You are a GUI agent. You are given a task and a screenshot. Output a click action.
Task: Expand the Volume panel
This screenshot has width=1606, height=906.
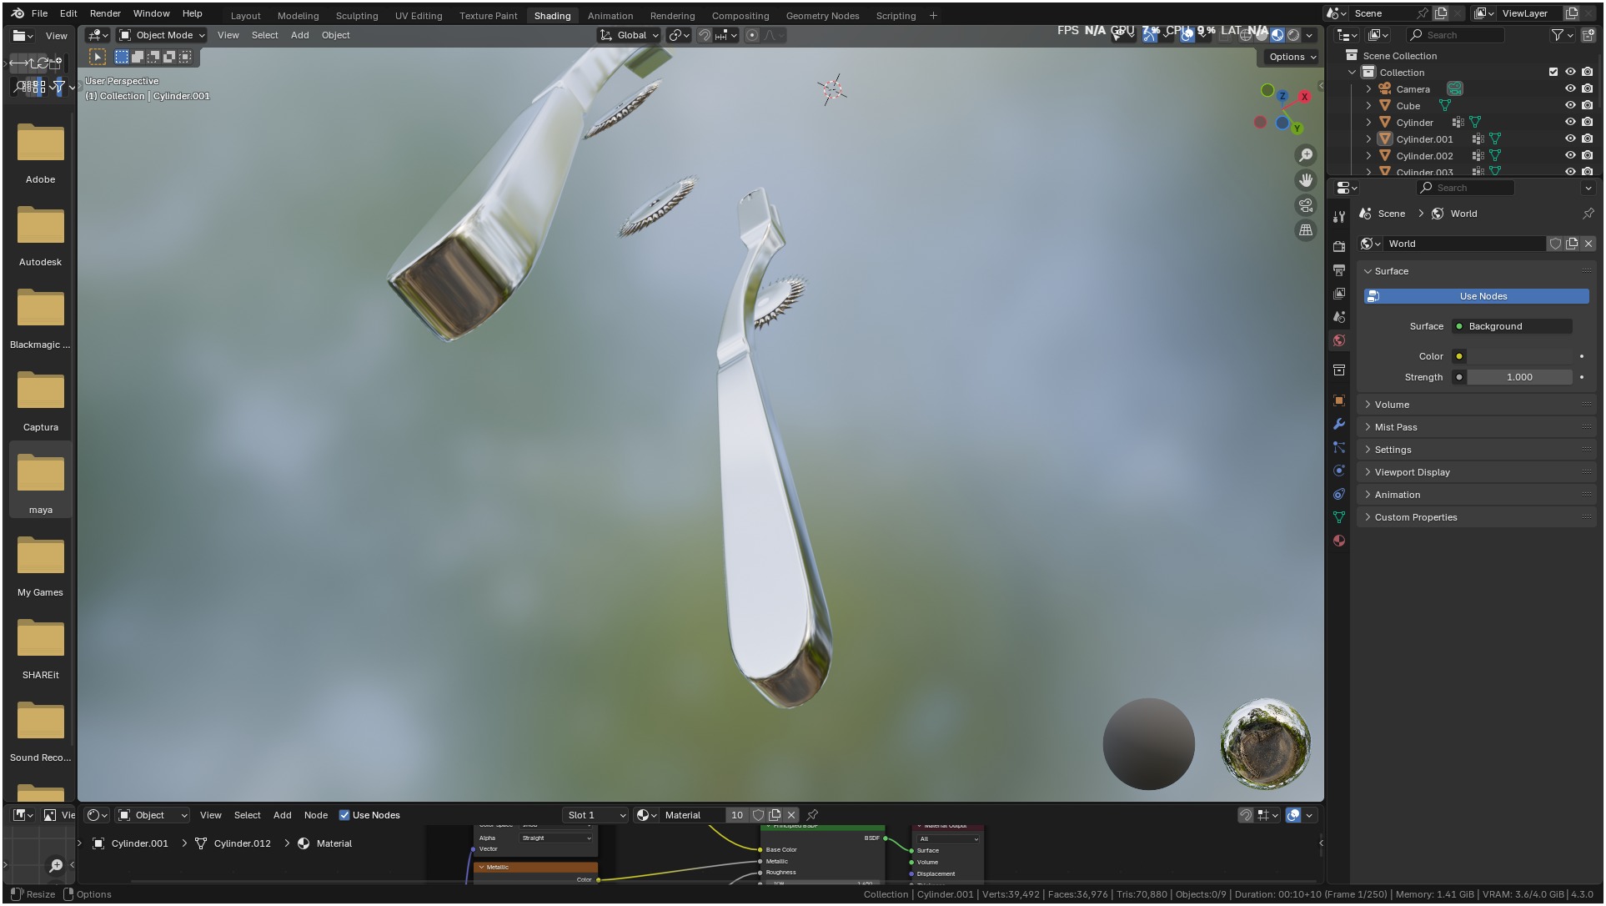[1392, 405]
